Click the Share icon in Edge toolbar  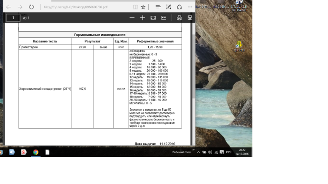pos(179,7)
